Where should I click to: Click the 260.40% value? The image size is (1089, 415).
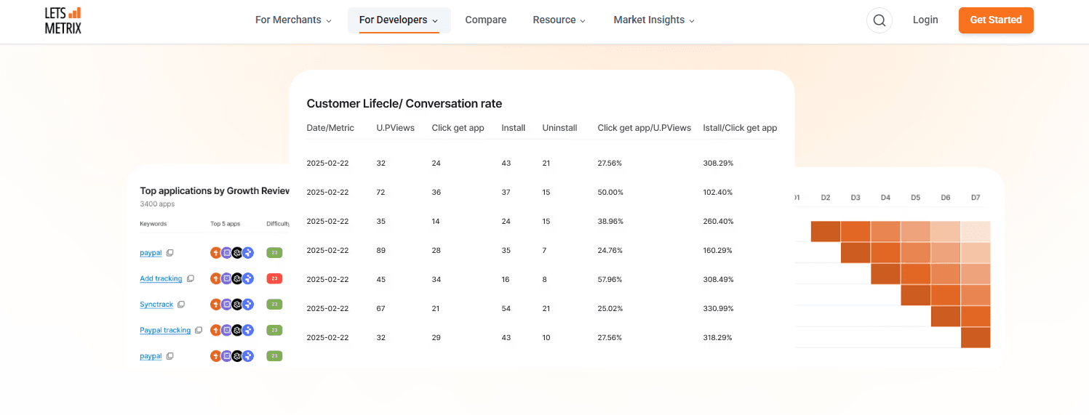pos(718,222)
